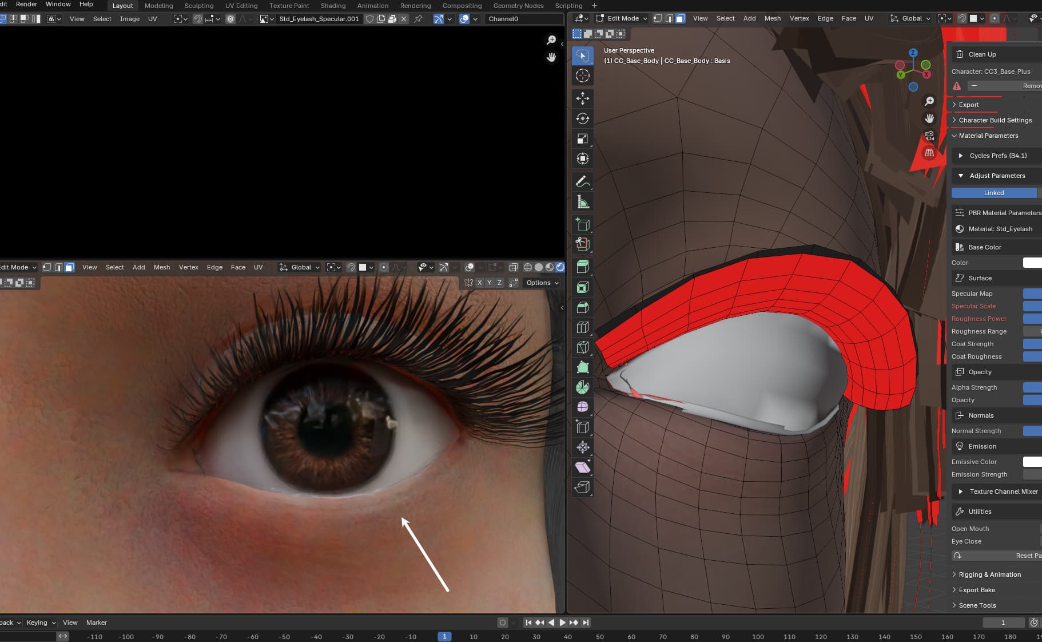Switch to rendered viewport shading
This screenshot has height=642, width=1042.
point(560,267)
